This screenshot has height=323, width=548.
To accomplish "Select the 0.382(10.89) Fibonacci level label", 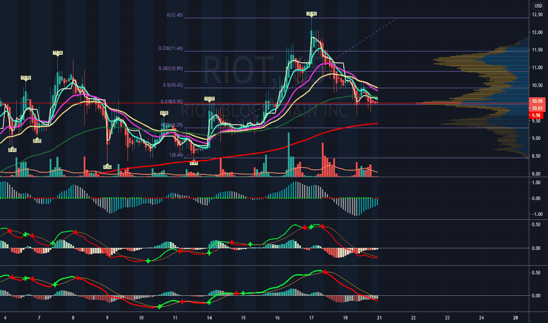I will pos(171,69).
